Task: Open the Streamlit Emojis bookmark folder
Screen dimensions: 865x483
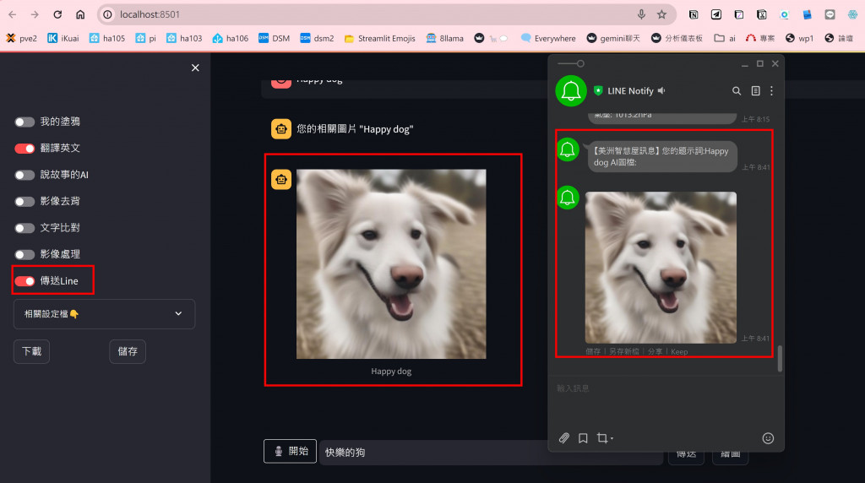Action: pos(379,38)
